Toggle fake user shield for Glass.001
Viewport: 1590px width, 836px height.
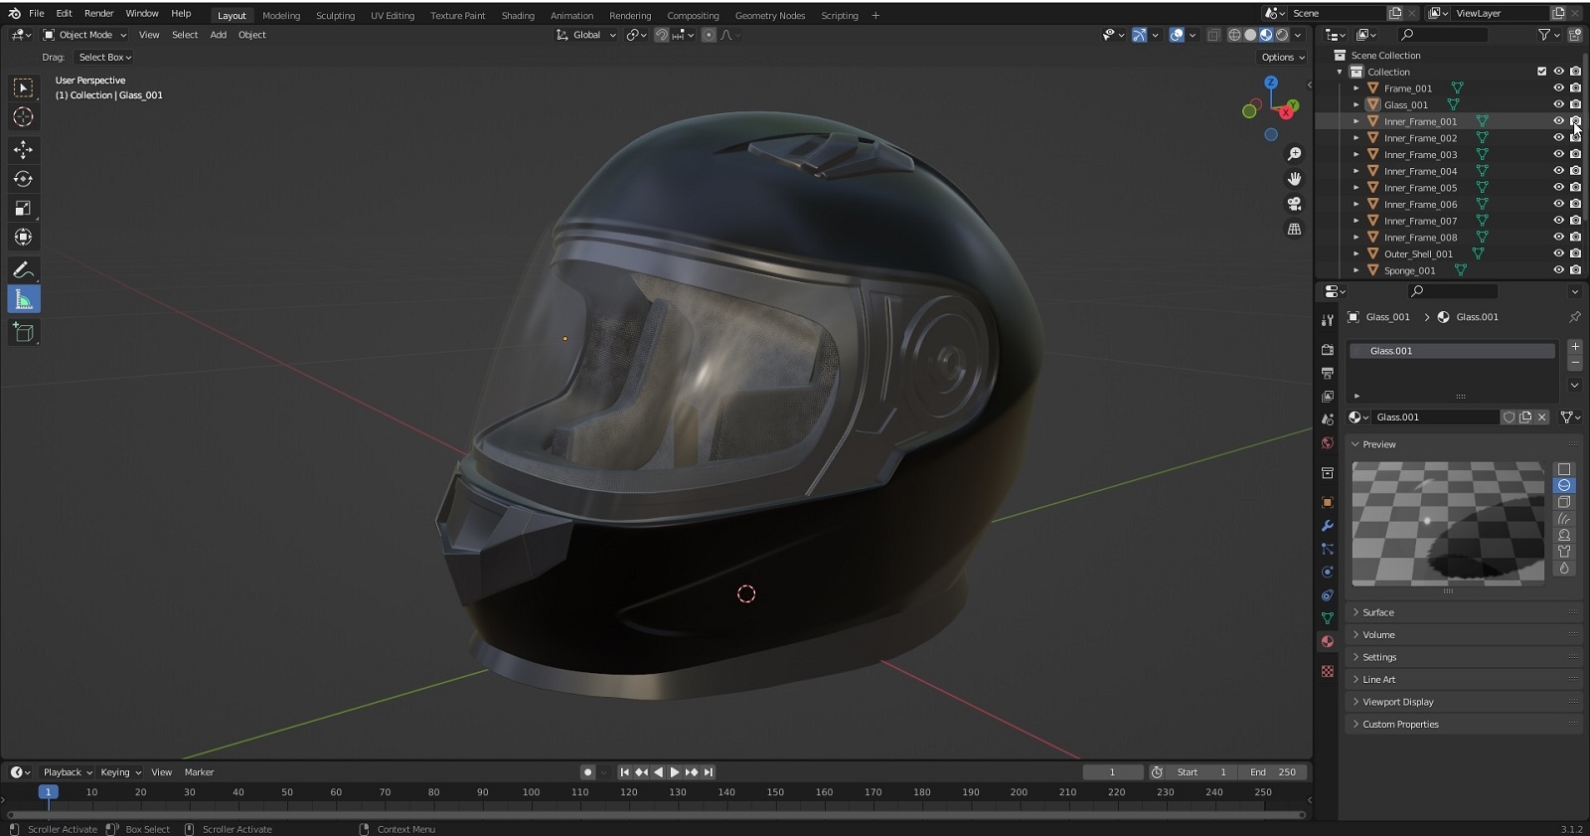point(1509,418)
